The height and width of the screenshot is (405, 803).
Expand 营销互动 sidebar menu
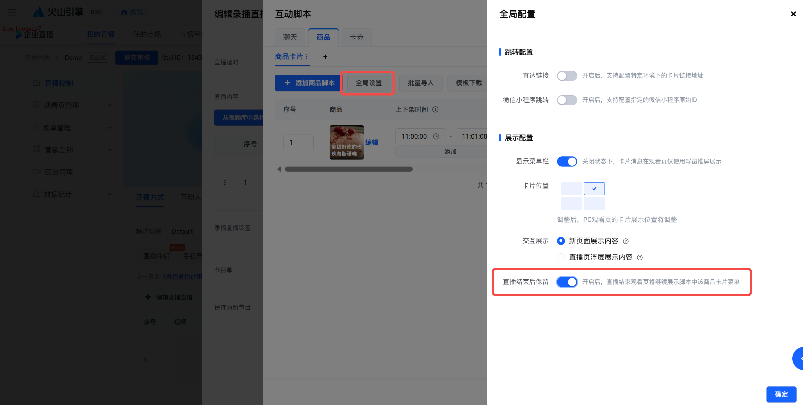point(72,150)
